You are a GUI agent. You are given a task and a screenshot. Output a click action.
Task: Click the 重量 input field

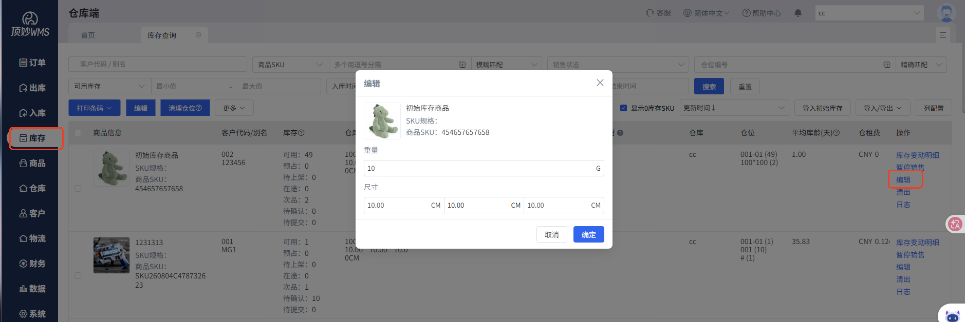(484, 168)
